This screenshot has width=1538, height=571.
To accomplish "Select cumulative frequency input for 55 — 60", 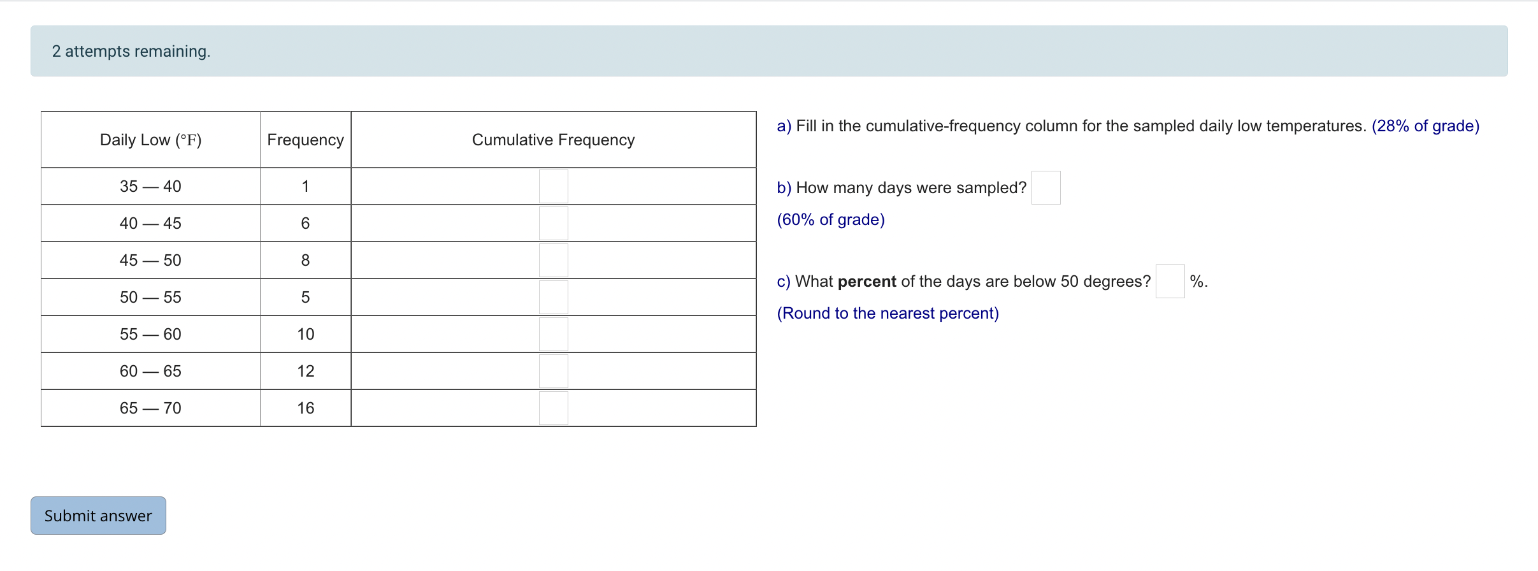I will (554, 334).
